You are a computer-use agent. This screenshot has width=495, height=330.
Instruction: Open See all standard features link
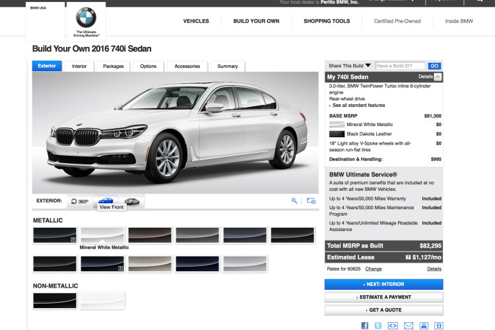(358, 105)
